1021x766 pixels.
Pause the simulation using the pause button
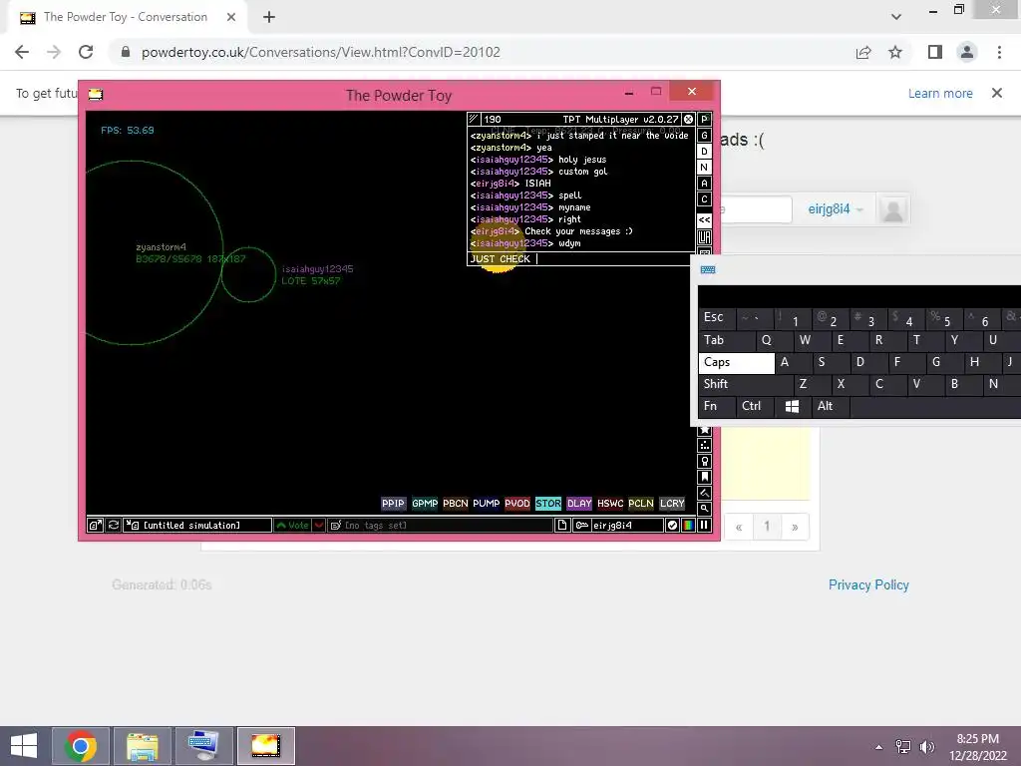704,525
